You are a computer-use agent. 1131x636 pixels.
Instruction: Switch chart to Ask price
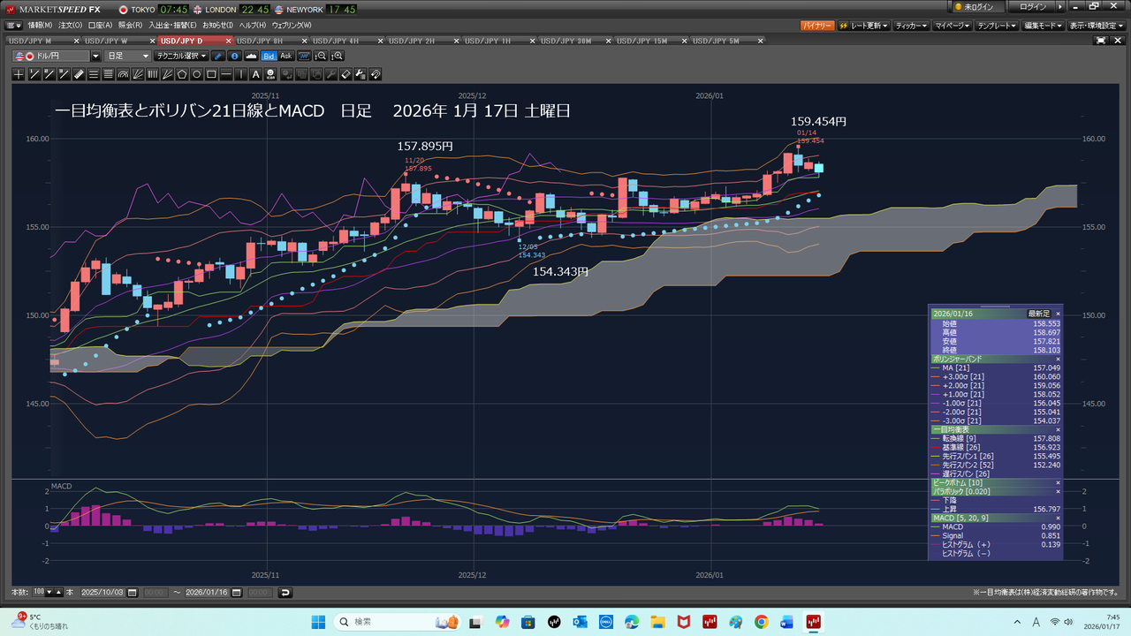(286, 56)
